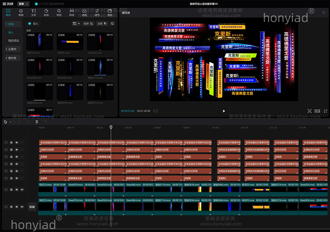This screenshot has height=232, width=330.
Task: Open the 排序 sort options
Action: [x=88, y=24]
